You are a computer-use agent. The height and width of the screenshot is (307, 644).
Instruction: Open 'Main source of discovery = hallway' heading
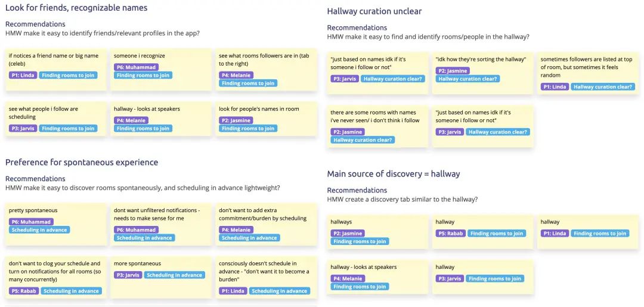[394, 174]
